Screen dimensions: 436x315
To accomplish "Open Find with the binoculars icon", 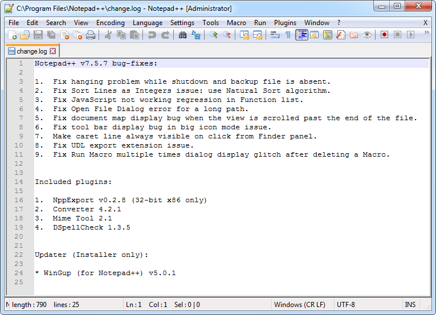I will [x=183, y=35].
